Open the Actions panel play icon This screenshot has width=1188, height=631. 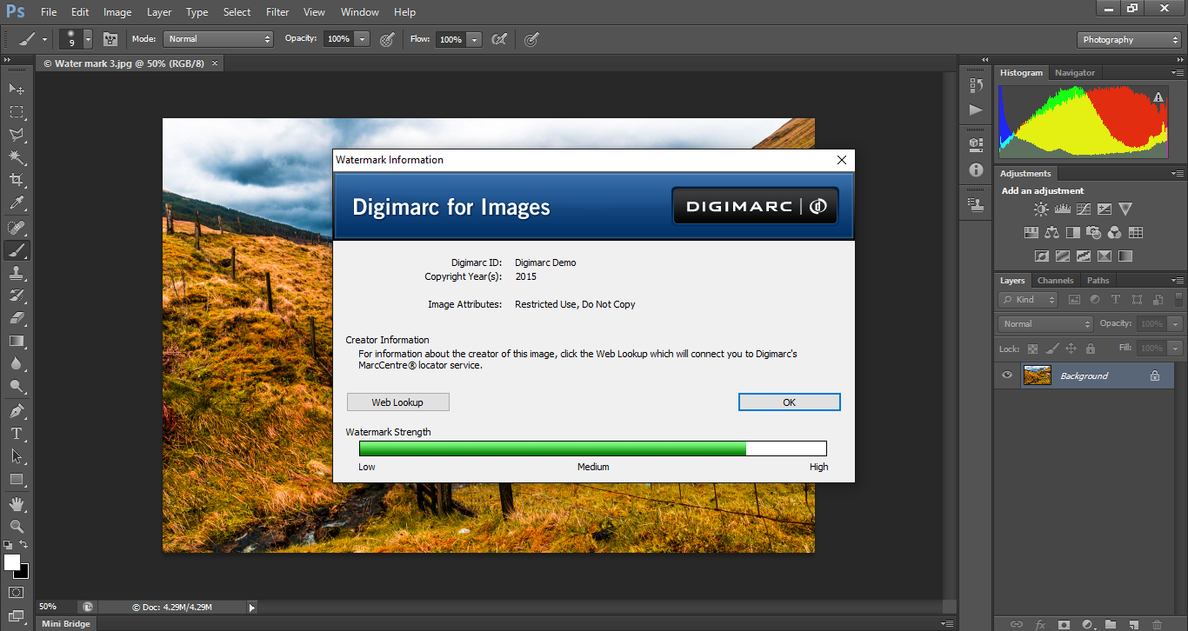click(x=976, y=110)
